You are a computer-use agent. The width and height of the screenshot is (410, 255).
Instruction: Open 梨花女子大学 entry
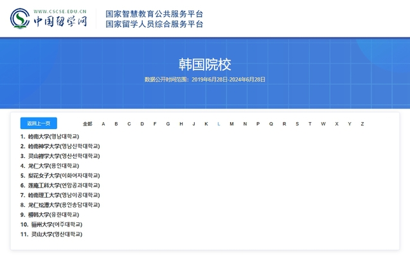coord(64,175)
